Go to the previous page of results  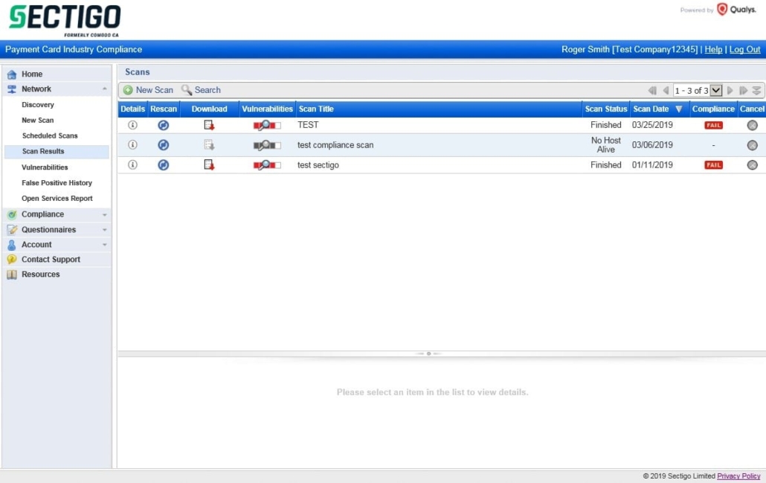tap(666, 91)
